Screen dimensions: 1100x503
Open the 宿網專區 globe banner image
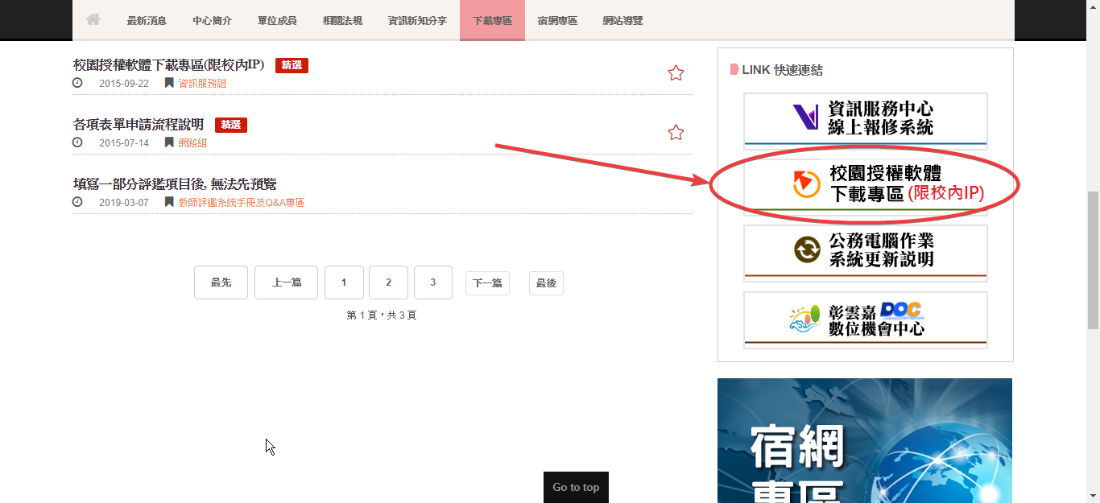(x=865, y=440)
